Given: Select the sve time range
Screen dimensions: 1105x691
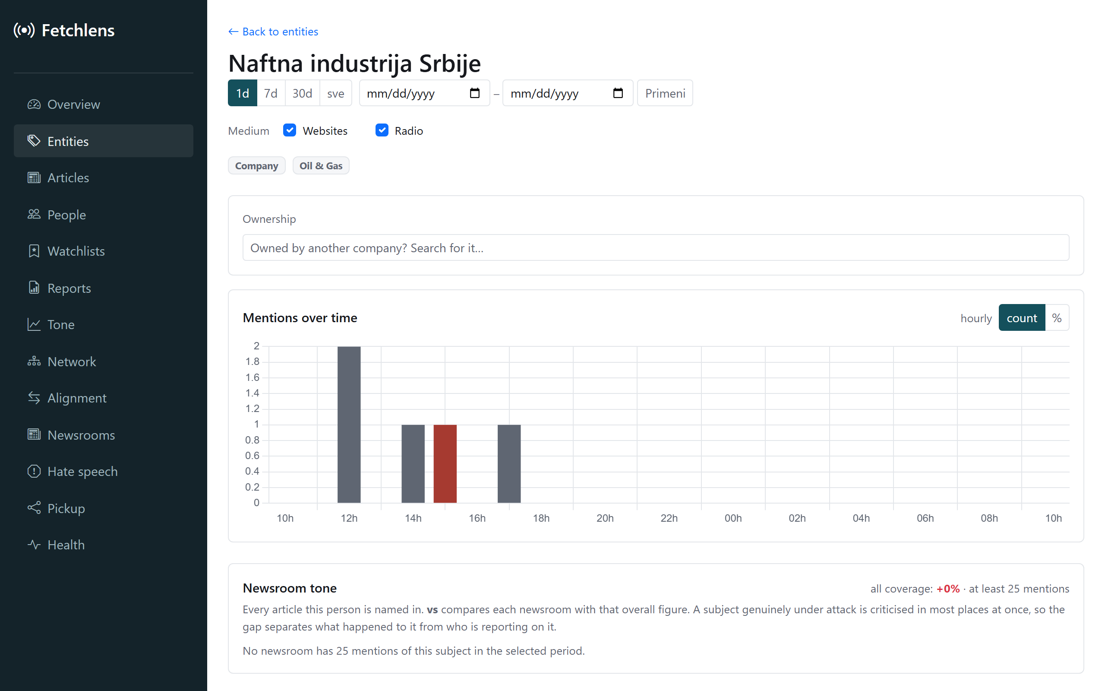Looking at the screenshot, I should [x=336, y=93].
